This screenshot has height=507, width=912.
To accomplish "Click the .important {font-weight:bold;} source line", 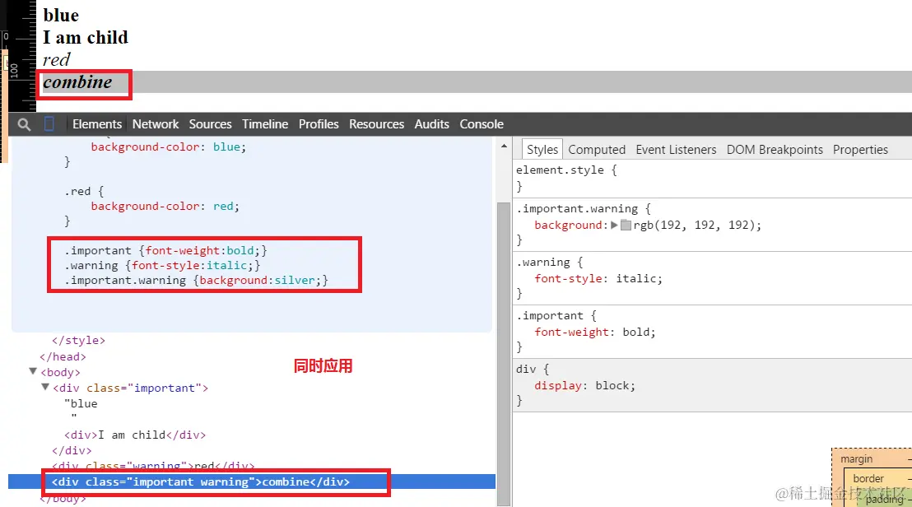I will [x=165, y=250].
